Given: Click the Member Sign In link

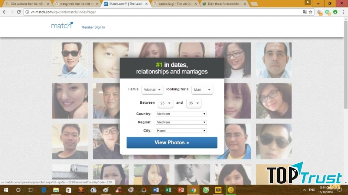Looking at the screenshot, I should click(93, 27).
